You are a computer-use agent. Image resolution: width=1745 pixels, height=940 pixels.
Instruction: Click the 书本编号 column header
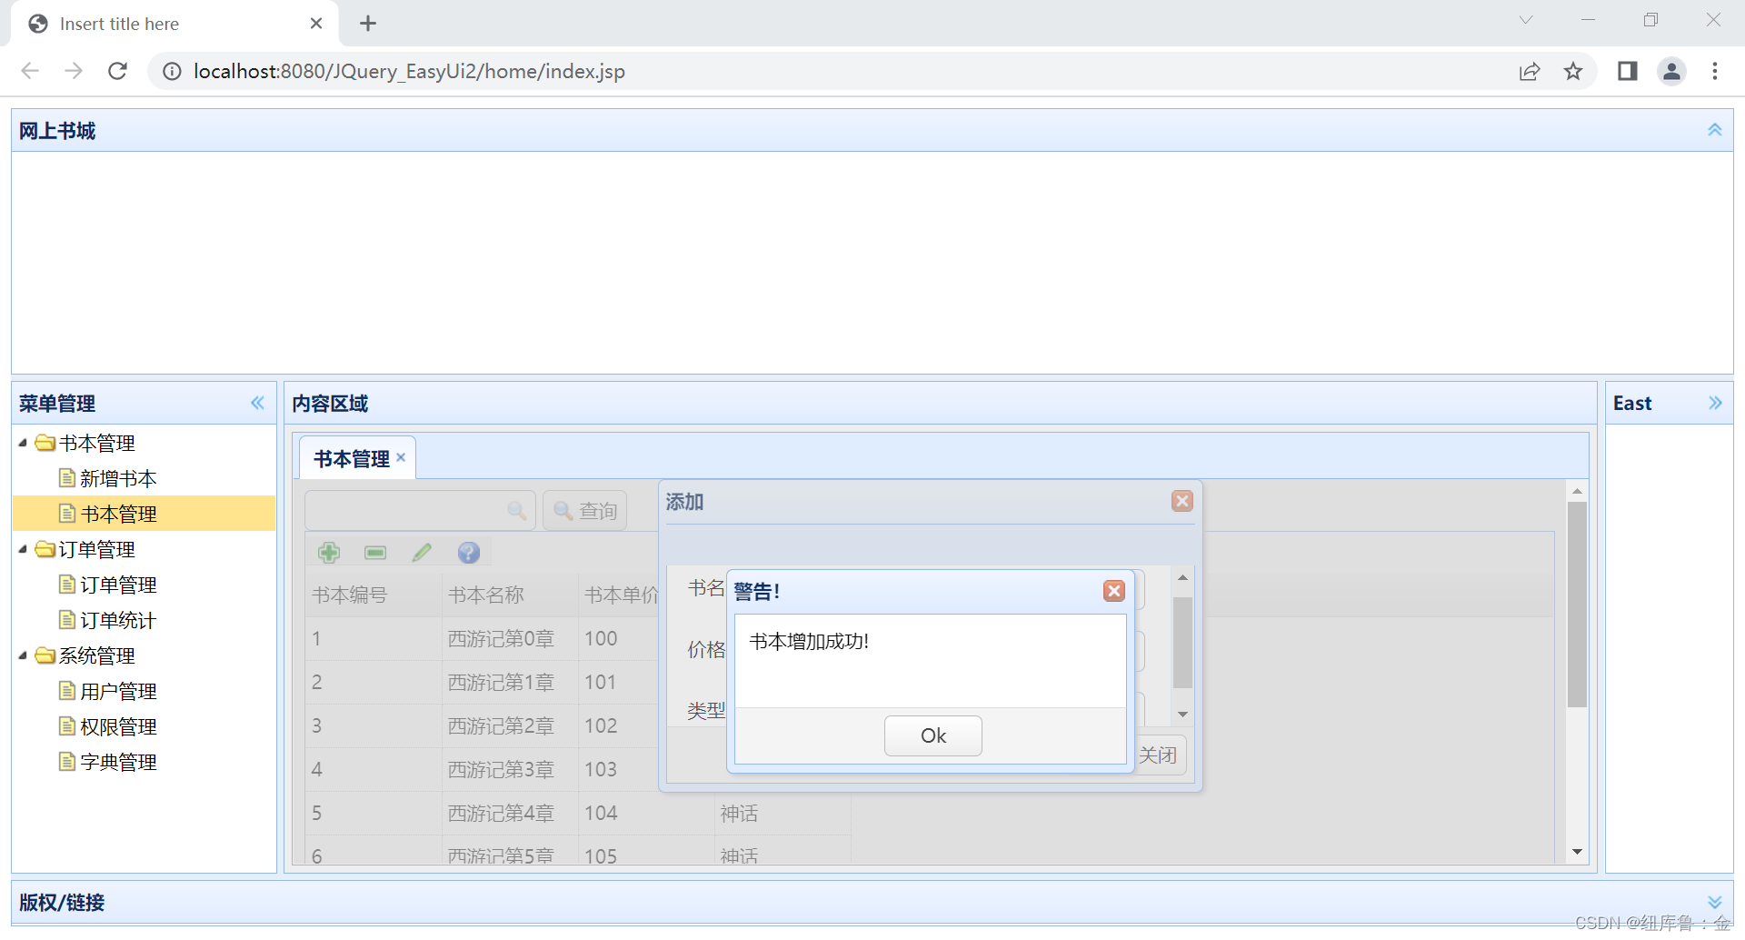(x=374, y=595)
